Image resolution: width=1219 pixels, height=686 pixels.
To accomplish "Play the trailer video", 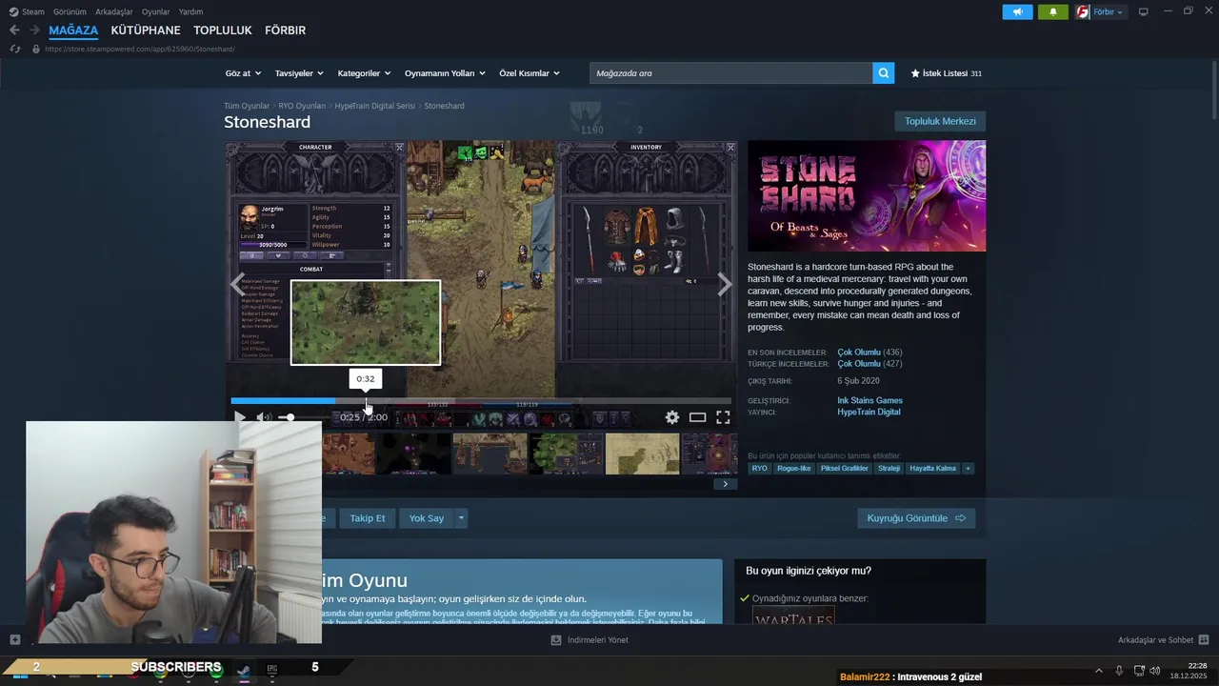I will (240, 417).
